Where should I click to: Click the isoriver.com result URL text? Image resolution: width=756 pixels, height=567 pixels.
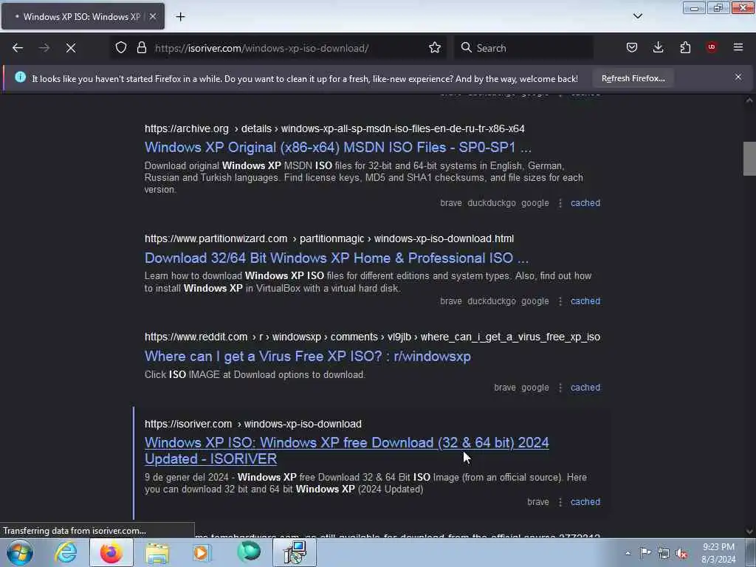coord(253,424)
